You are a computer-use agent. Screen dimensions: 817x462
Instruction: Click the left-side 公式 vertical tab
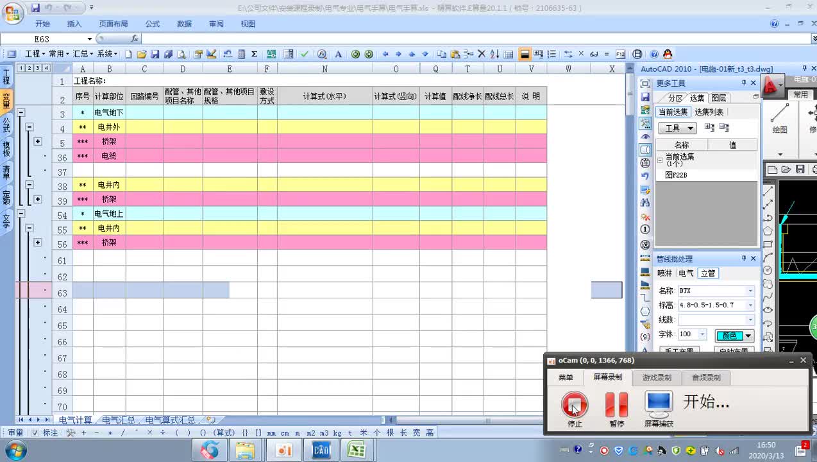tap(6, 124)
